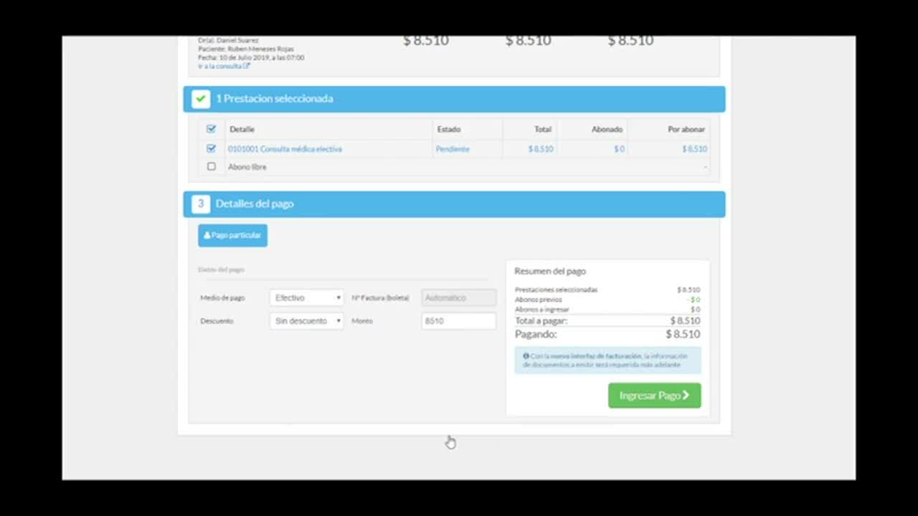Click the Pagando amount
Image resolution: width=918 pixels, height=516 pixels.
pos(683,334)
